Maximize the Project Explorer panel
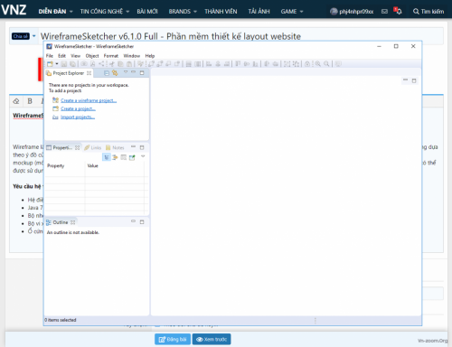The width and height of the screenshot is (452, 347). tap(142, 73)
